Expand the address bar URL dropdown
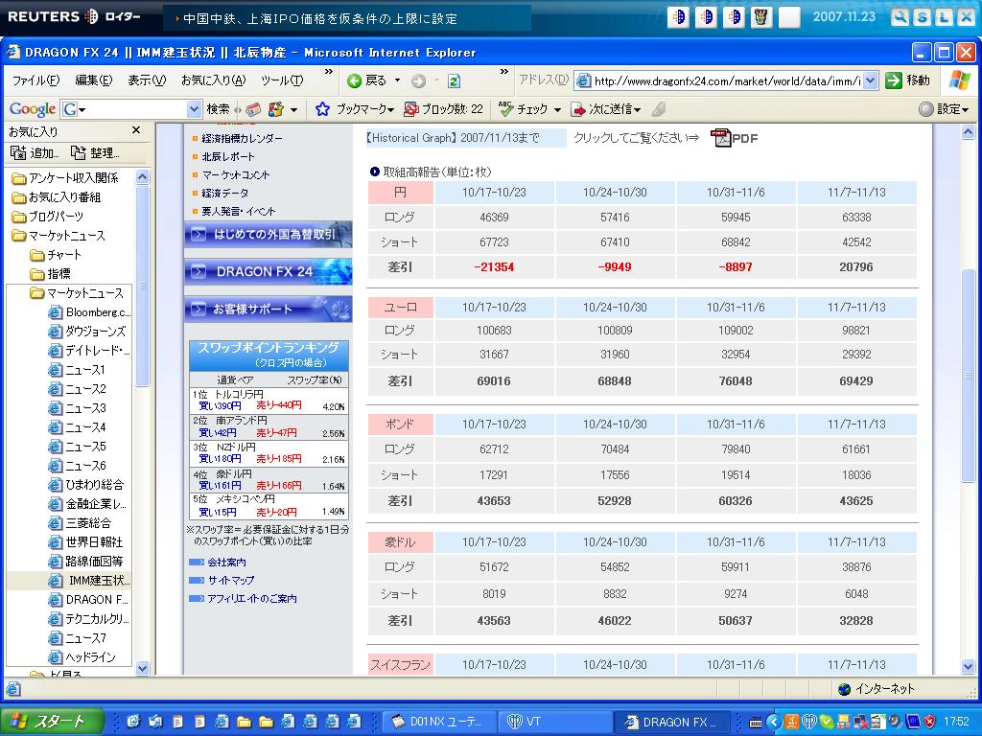Viewport: 982px width, 736px height. click(x=871, y=80)
